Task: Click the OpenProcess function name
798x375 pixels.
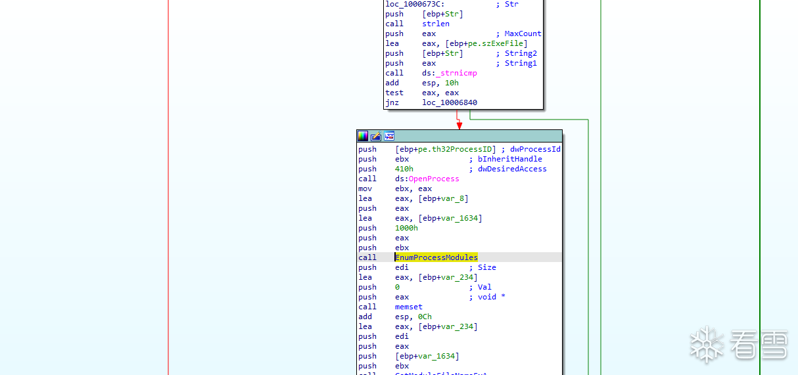Action: [433, 179]
